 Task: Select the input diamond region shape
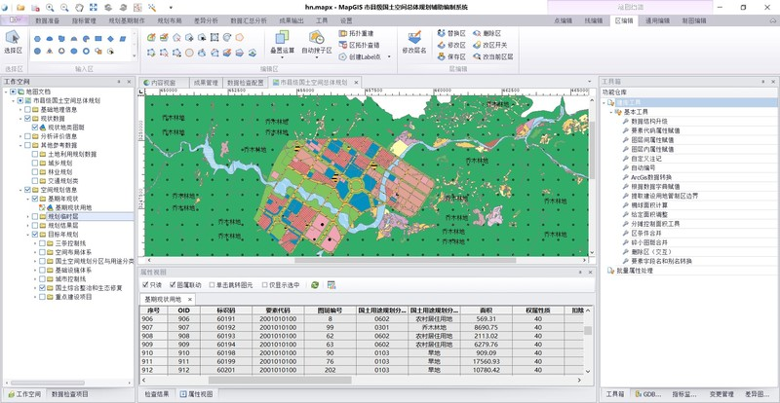(110, 39)
